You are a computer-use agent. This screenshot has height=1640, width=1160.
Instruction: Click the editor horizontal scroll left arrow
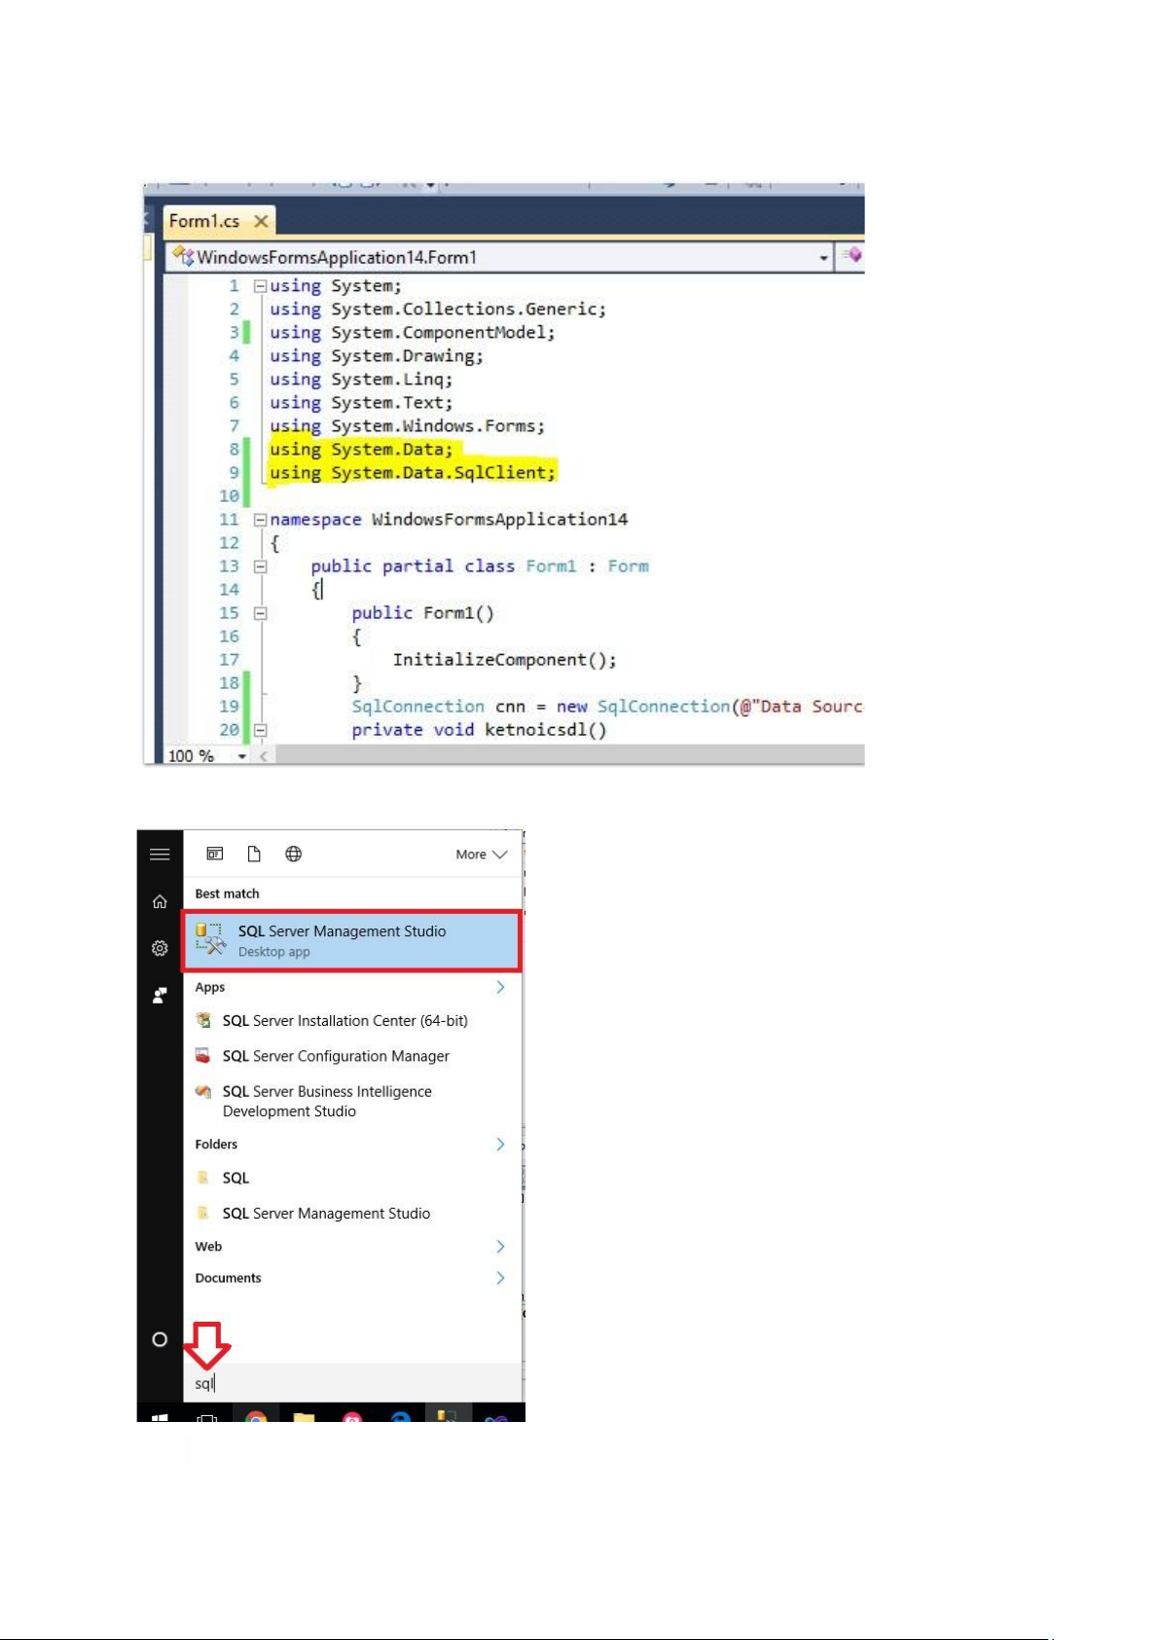pos(265,756)
